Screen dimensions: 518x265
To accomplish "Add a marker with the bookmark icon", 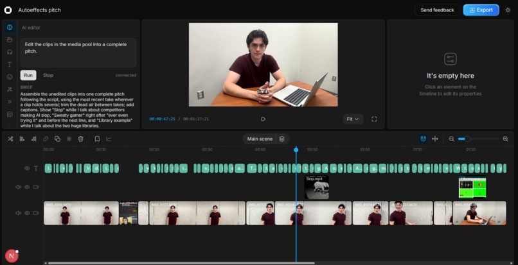I will (97, 139).
